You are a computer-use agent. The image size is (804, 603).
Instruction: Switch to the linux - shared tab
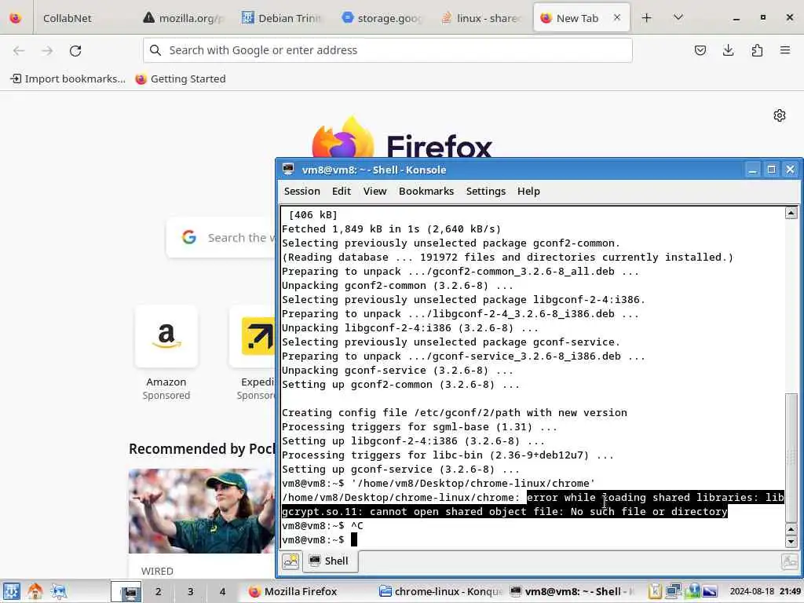(481, 18)
